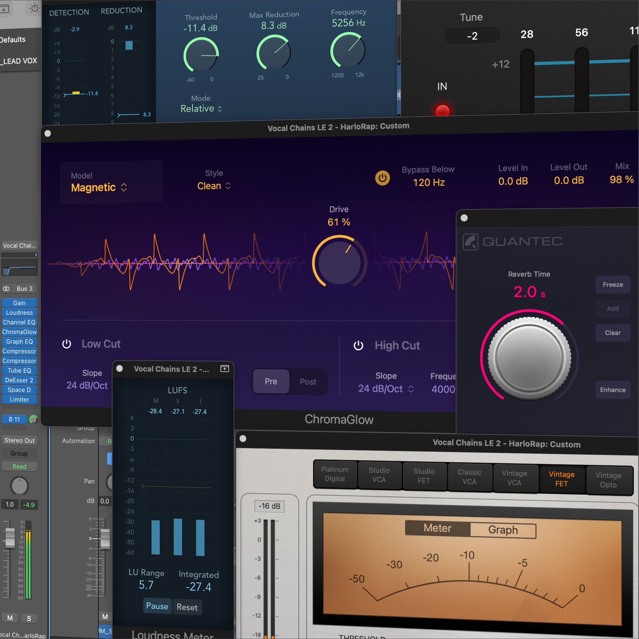639x639 pixels.
Task: Click the stereo link icon beside Bus 3
Action: [6, 288]
